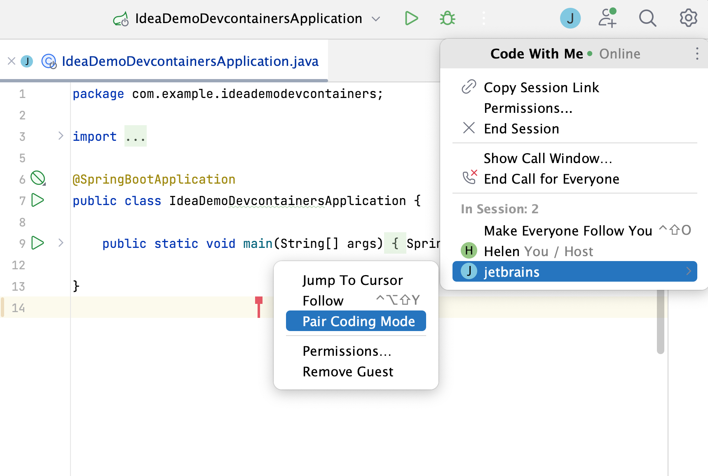Open IDE settings gear
The height and width of the screenshot is (476, 708).
tap(688, 19)
